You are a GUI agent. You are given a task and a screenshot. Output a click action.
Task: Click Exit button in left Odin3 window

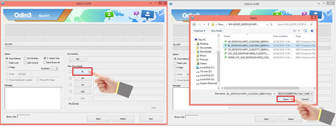pyautogui.click(x=151, y=119)
